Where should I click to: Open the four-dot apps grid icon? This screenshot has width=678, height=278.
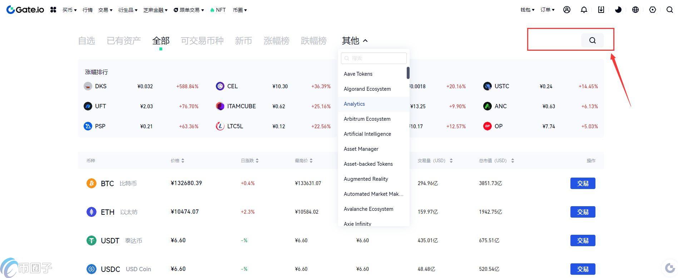[53, 10]
